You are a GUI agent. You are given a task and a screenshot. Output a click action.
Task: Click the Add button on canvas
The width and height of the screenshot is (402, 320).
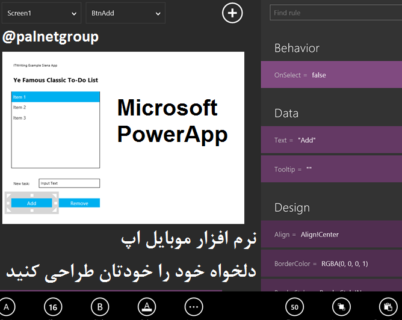pyautogui.click(x=31, y=203)
